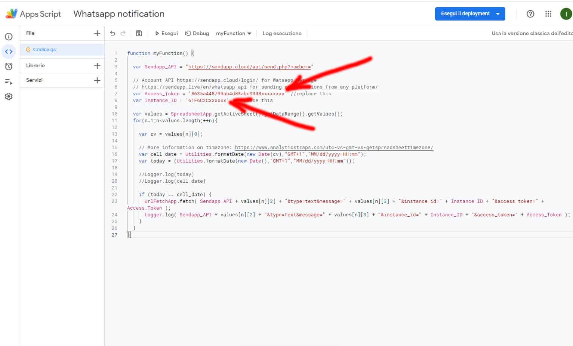This screenshot has width=573, height=346.
Task: Open the Executions list icon
Action: [x=9, y=81]
